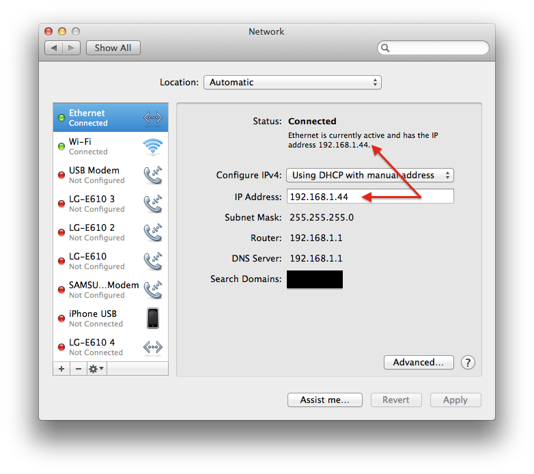The height and width of the screenshot is (474, 534).
Task: Expand the Configure IPv4 dropdown
Action: pos(369,176)
